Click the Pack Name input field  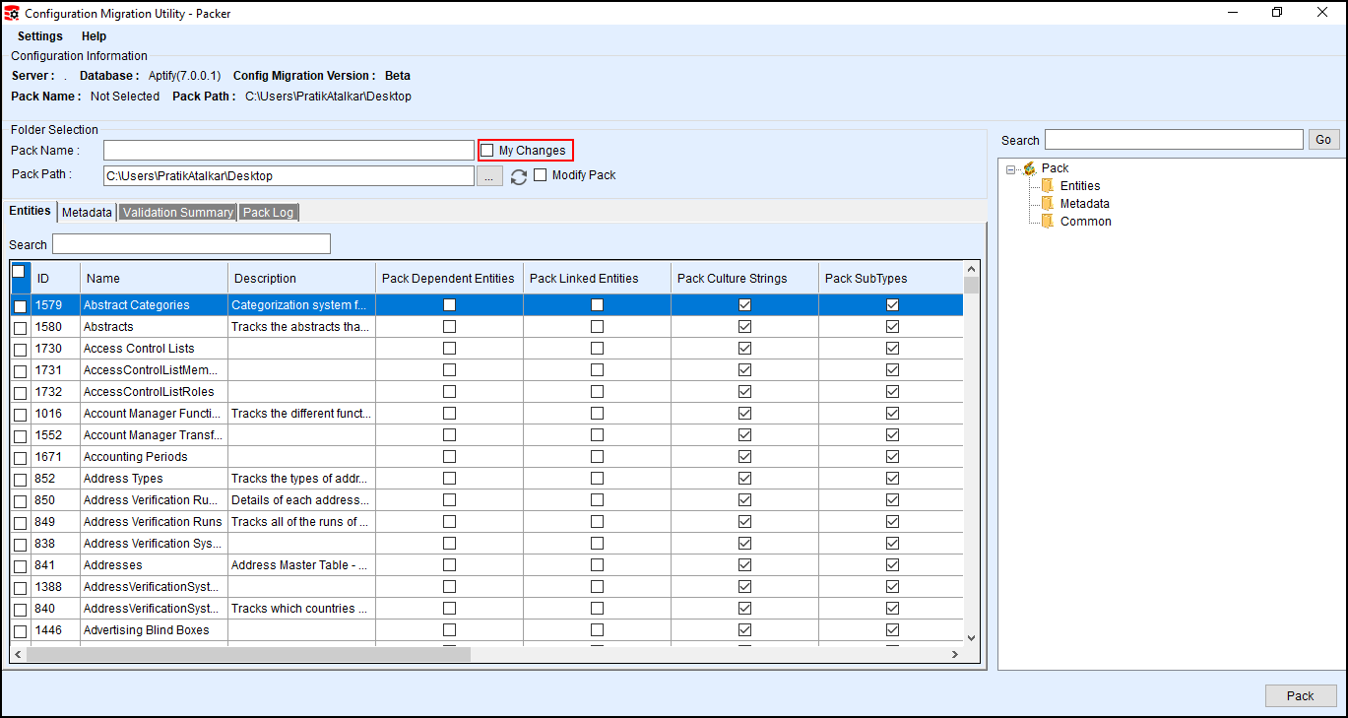point(289,151)
